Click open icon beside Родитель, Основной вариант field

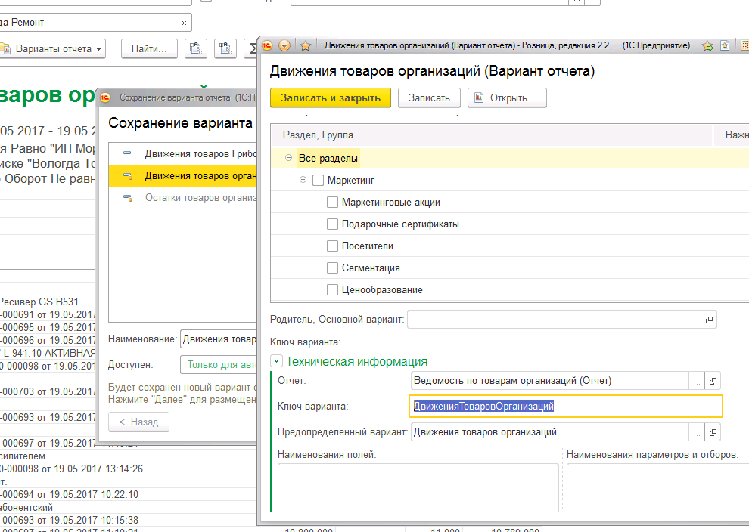[709, 320]
